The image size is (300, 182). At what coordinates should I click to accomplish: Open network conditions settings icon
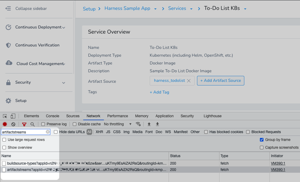[138, 124]
